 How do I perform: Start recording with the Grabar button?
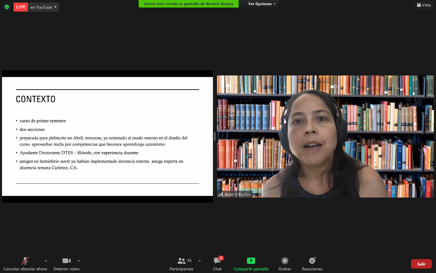click(285, 261)
